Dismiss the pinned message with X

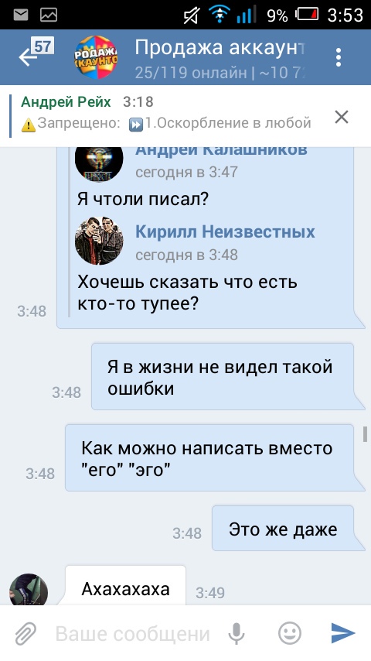(342, 117)
